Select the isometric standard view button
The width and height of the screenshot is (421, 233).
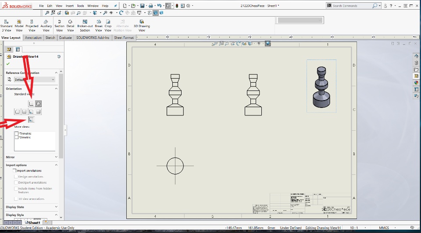(39, 104)
